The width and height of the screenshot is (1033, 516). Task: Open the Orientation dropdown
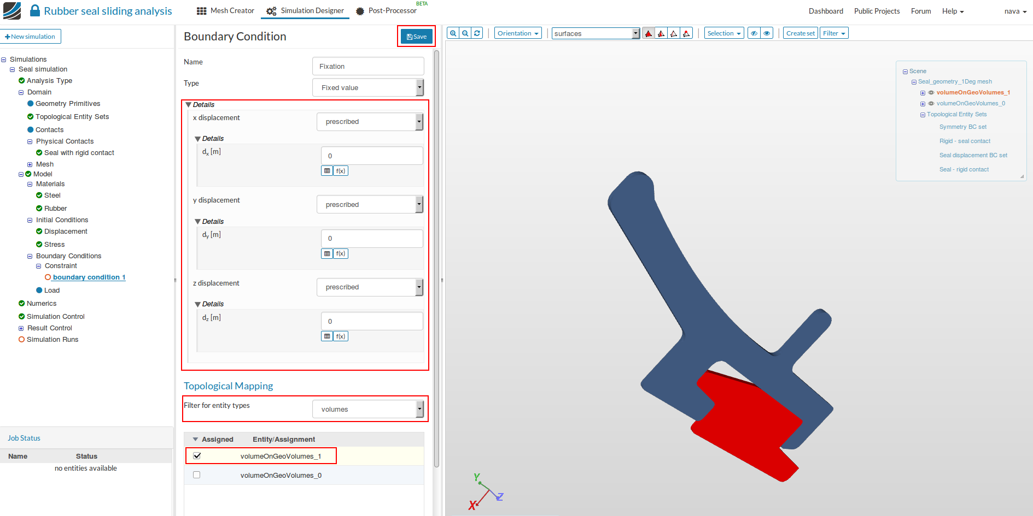click(x=518, y=33)
